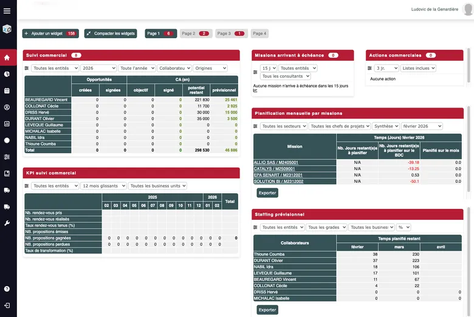Image resolution: width=474 pixels, height=317 pixels.
Task: Click the "Compacter les widgets" button
Action: (111, 33)
